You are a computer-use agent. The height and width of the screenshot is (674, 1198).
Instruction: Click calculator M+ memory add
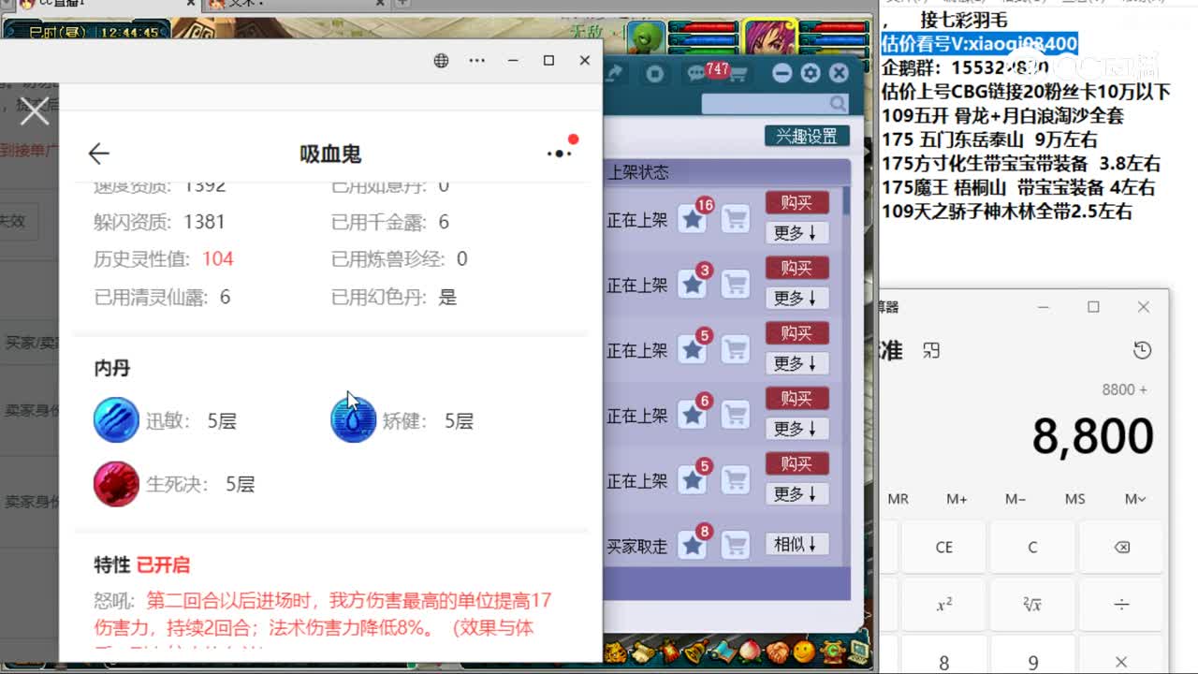click(x=957, y=499)
